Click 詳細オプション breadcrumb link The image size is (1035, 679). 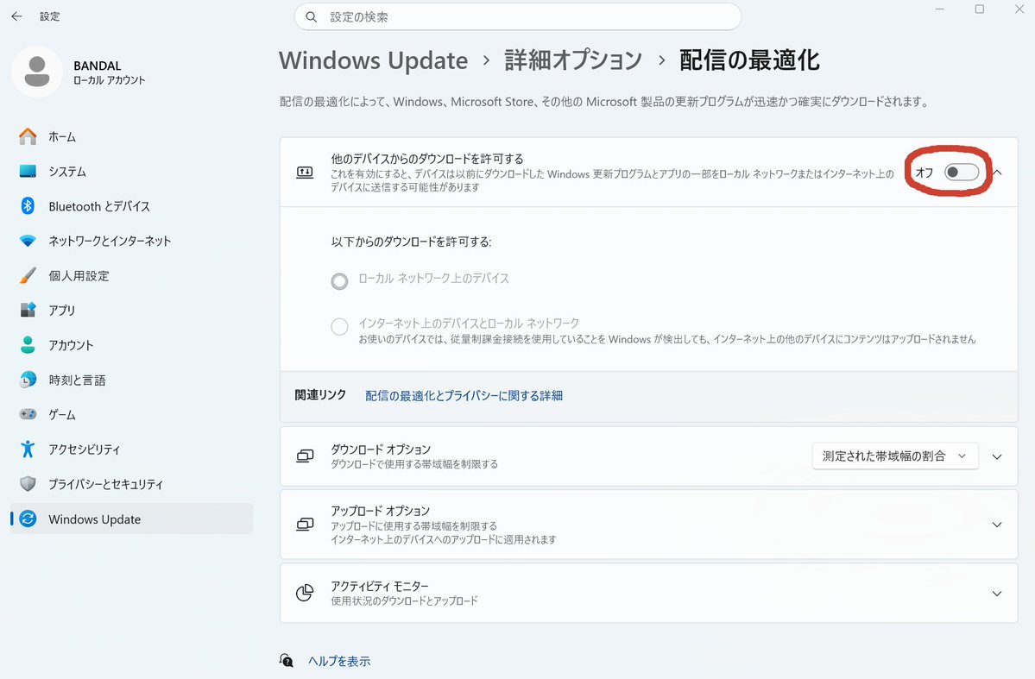click(x=573, y=60)
